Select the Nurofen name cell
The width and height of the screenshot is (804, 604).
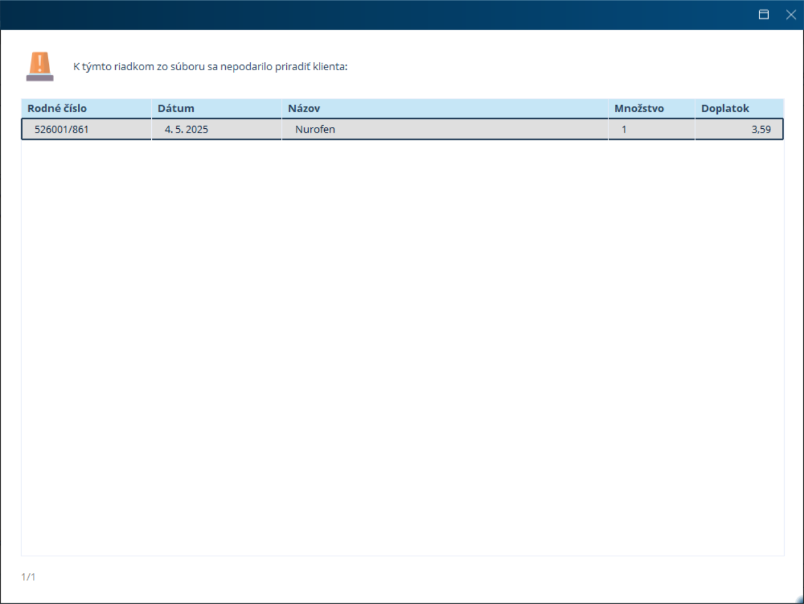pos(445,129)
